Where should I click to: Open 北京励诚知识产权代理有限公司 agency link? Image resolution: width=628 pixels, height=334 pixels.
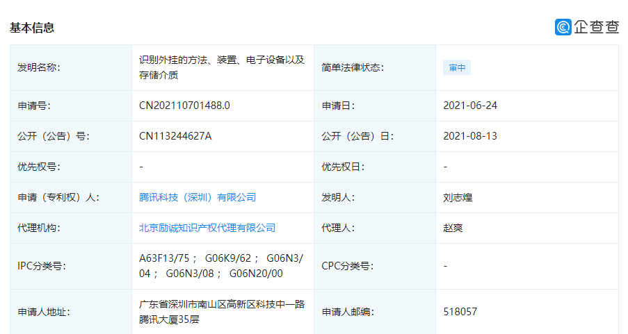pos(207,228)
